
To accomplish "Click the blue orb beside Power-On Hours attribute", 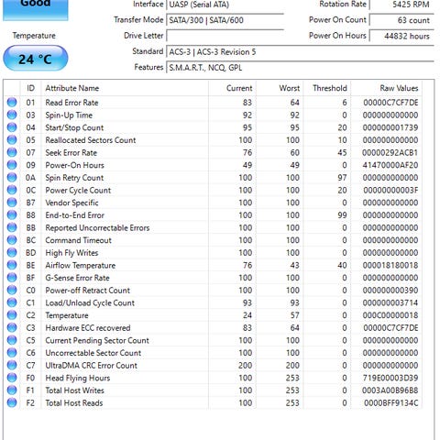I will click(x=12, y=165).
